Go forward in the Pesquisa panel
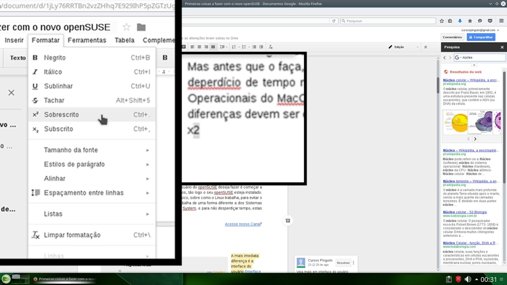 coord(450,57)
